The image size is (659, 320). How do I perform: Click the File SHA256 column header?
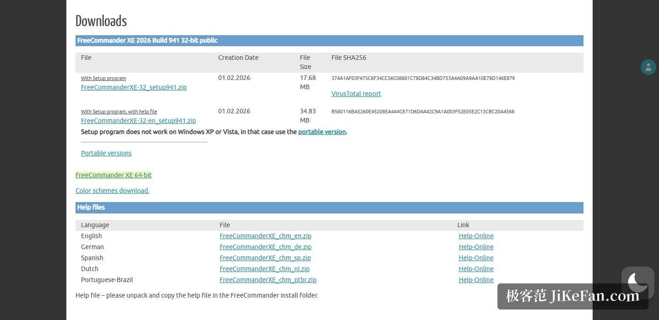349,58
